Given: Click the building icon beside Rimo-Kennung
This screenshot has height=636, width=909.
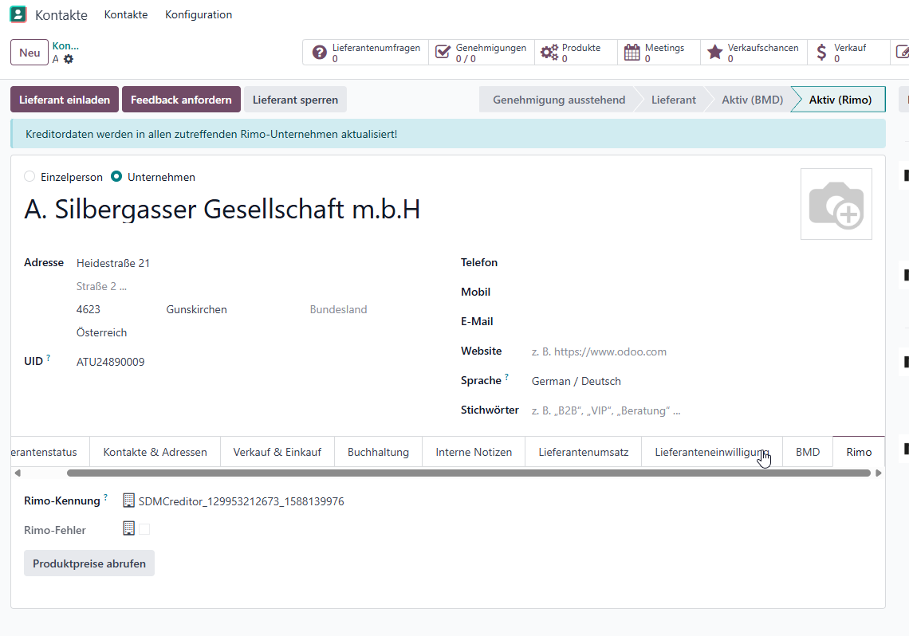Looking at the screenshot, I should pos(128,501).
